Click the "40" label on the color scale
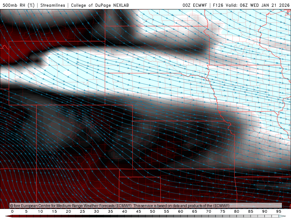291x218 pixels. tap(124, 211)
